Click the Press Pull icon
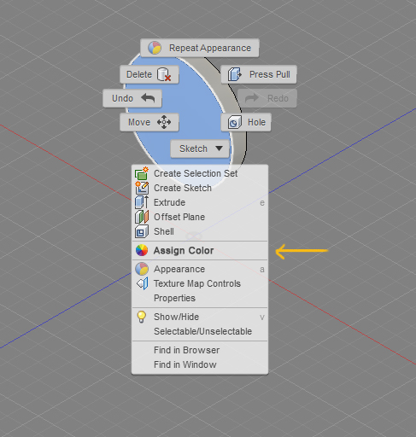The height and width of the screenshot is (437, 416). pos(235,74)
